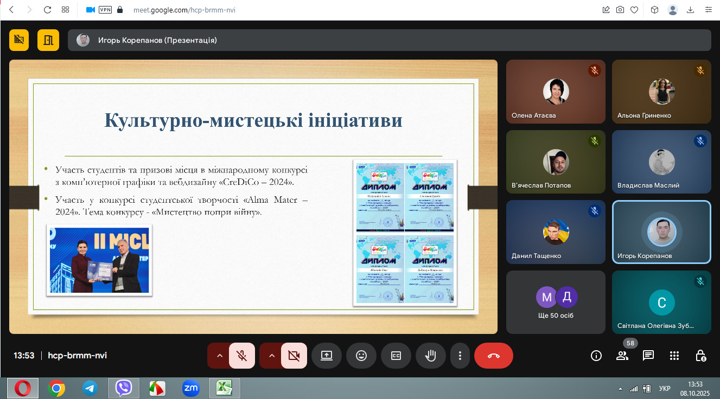Image resolution: width=720 pixels, height=399 pixels.
Task: Click the meet.google.com address bar
Action: 184,10
